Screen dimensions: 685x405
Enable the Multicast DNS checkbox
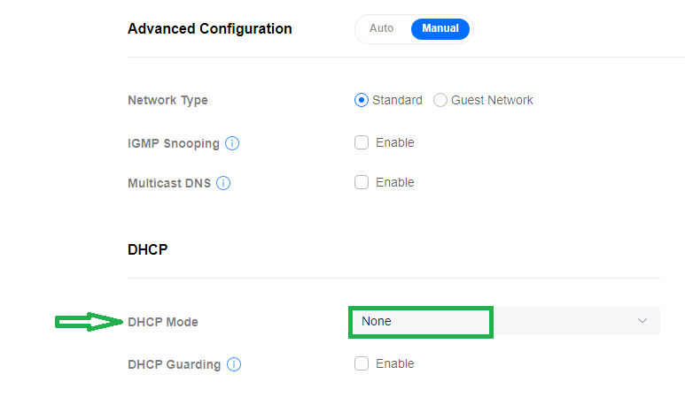click(x=362, y=182)
